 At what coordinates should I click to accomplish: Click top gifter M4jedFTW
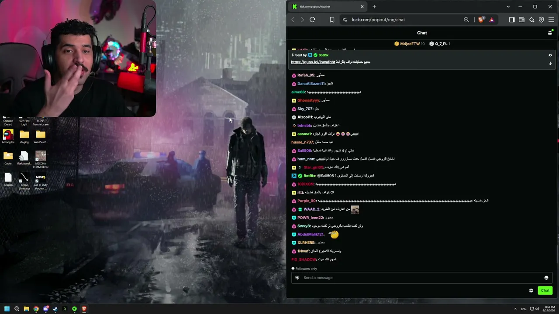click(x=410, y=44)
